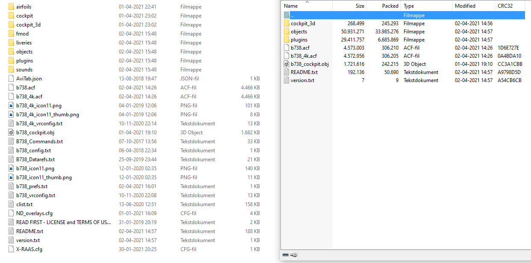The height and width of the screenshot is (263, 531).
Task: Click cockpit_3d folder icon in archive window
Action: (x=286, y=24)
